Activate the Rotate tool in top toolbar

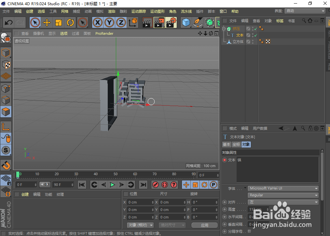click(70, 22)
